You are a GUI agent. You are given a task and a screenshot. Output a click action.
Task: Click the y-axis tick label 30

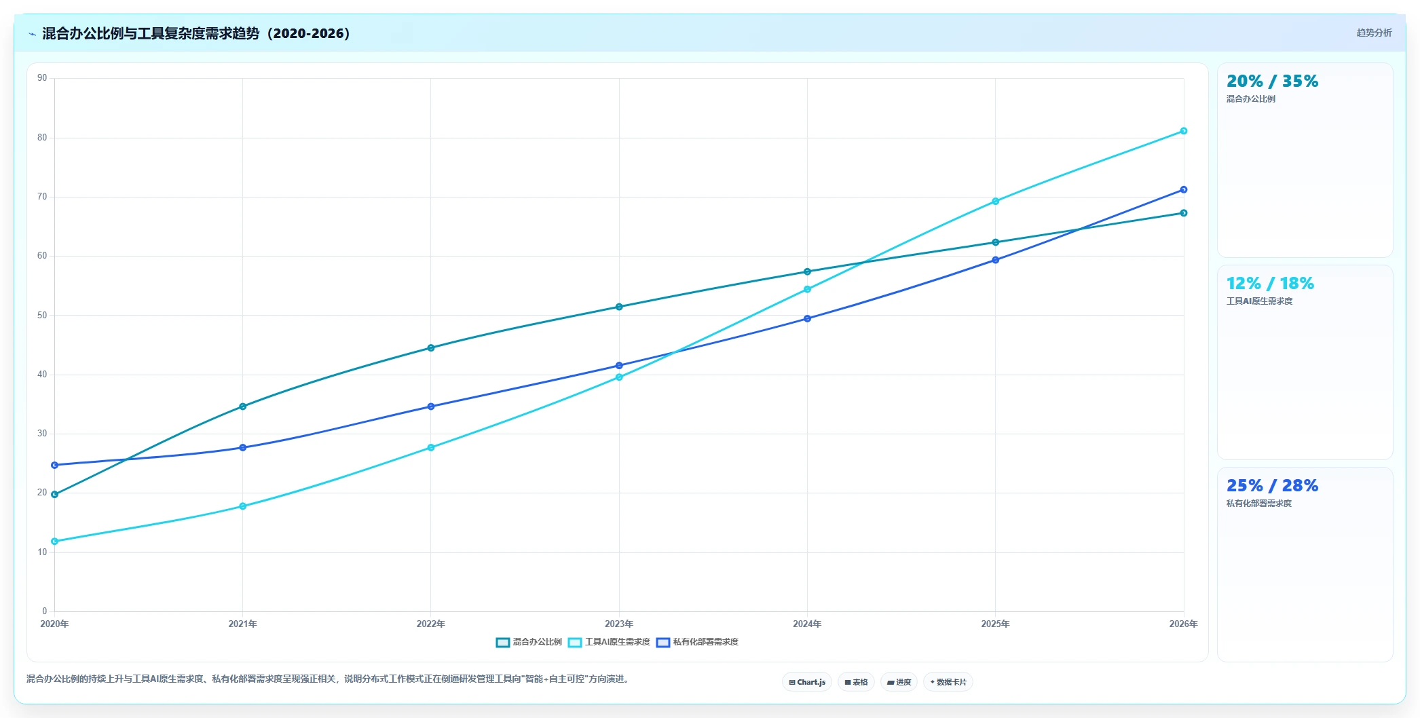[x=42, y=434]
